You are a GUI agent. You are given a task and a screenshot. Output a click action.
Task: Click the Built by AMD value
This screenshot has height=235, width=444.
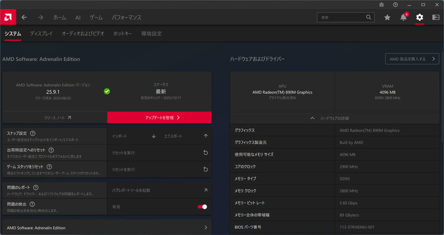point(351,143)
